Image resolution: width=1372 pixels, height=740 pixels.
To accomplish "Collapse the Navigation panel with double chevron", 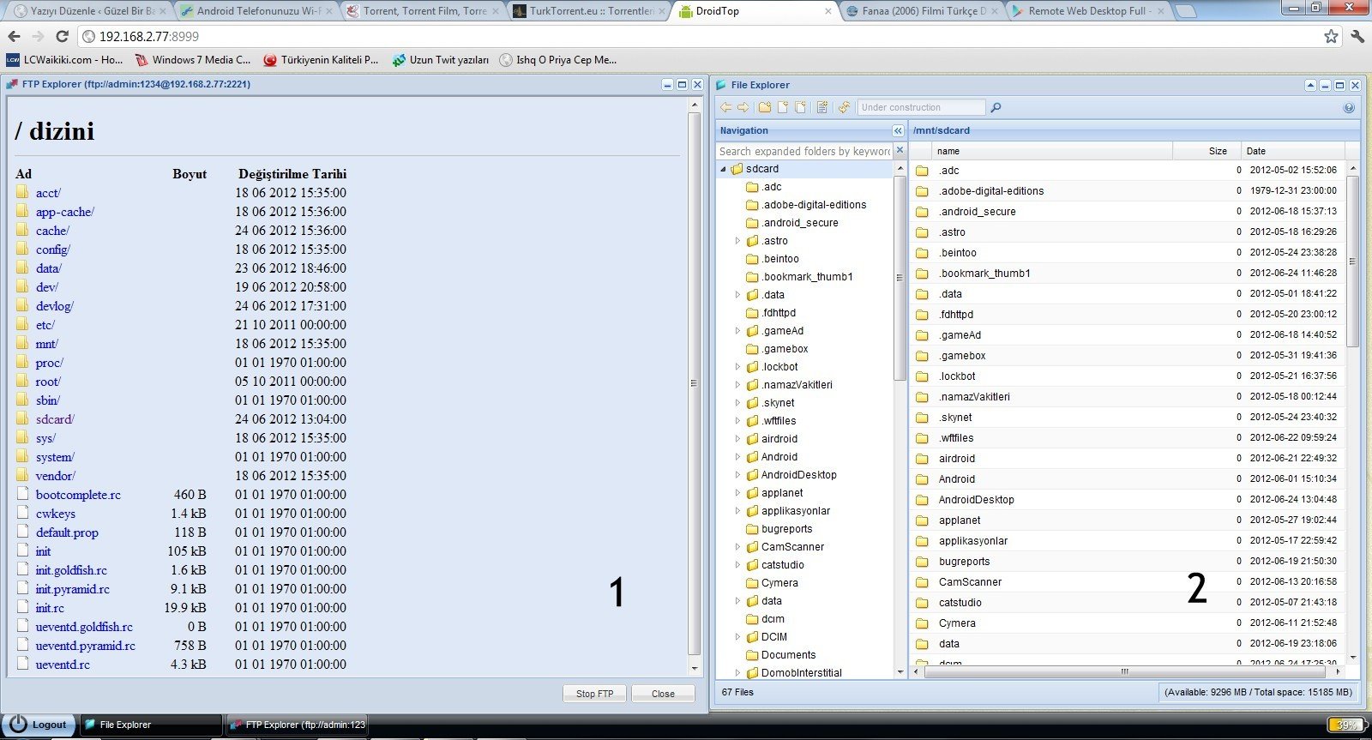I will click(x=898, y=130).
